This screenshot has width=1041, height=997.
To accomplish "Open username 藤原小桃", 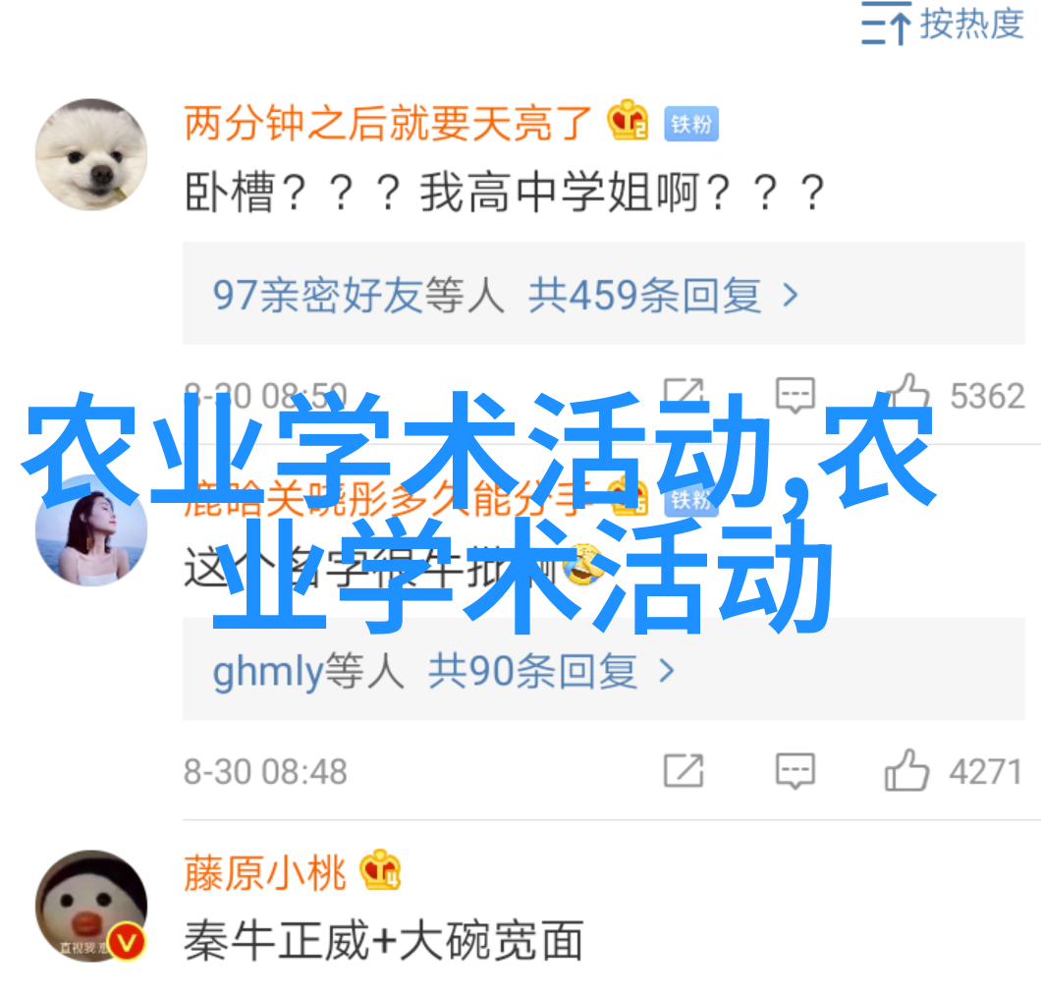I will [x=265, y=873].
